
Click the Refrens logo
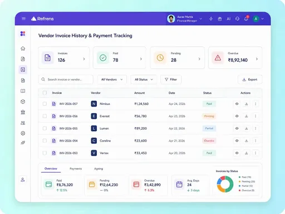click(42, 18)
